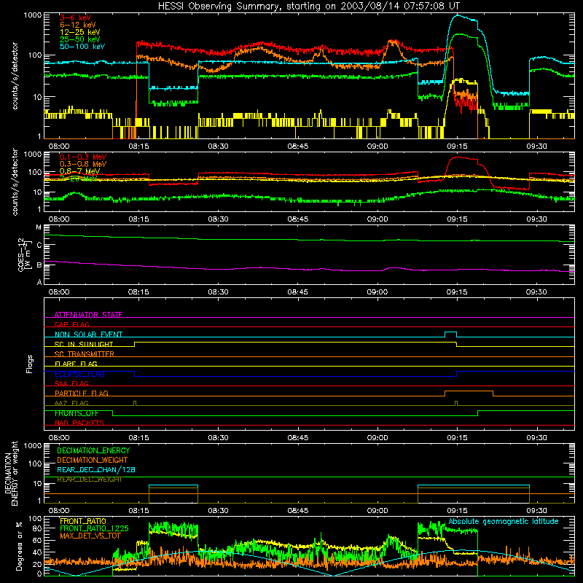Click the GOES-12 vertical axis label
This screenshot has width=583, height=583.
pyautogui.click(x=24, y=254)
